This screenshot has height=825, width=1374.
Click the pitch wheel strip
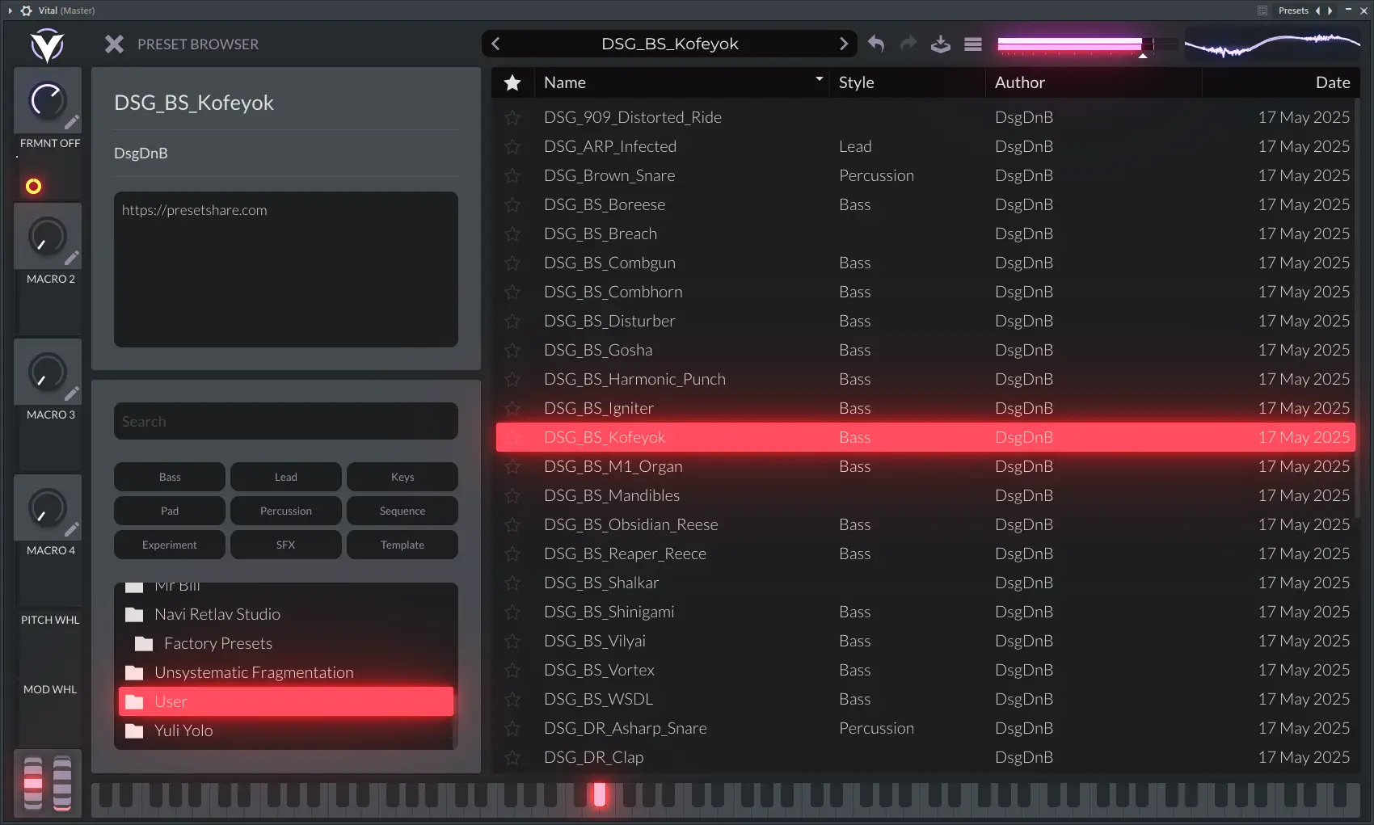[33, 783]
